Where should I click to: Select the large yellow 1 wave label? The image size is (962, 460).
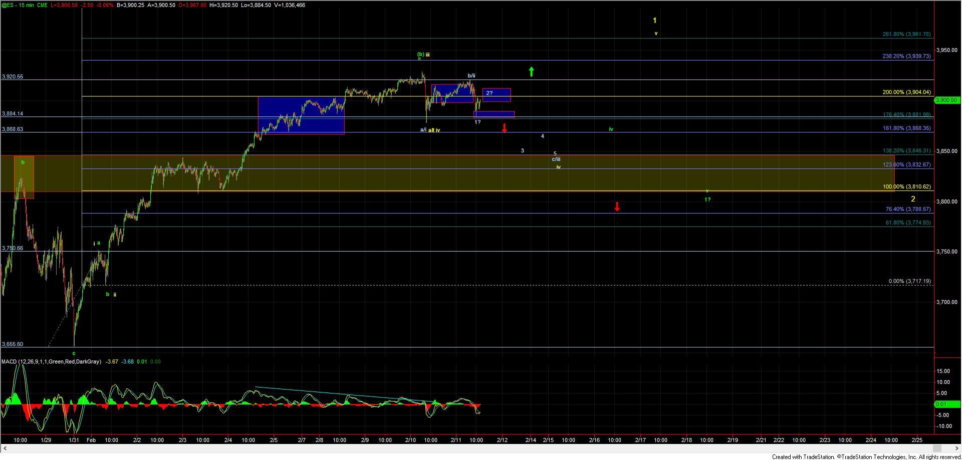point(655,20)
